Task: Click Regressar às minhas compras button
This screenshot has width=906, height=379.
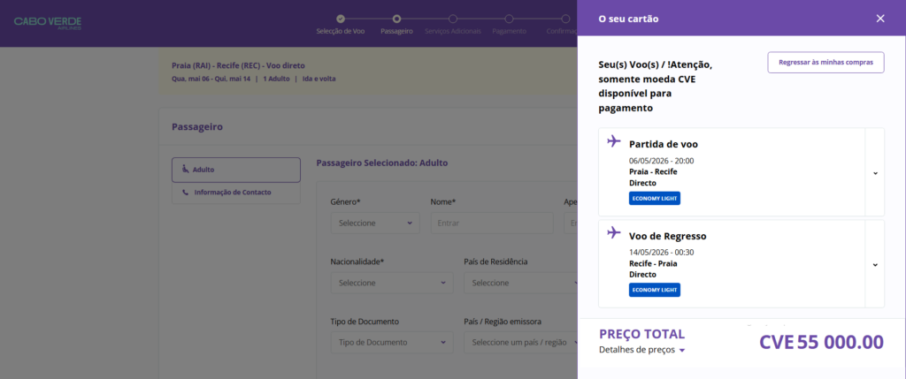Action: (x=825, y=62)
